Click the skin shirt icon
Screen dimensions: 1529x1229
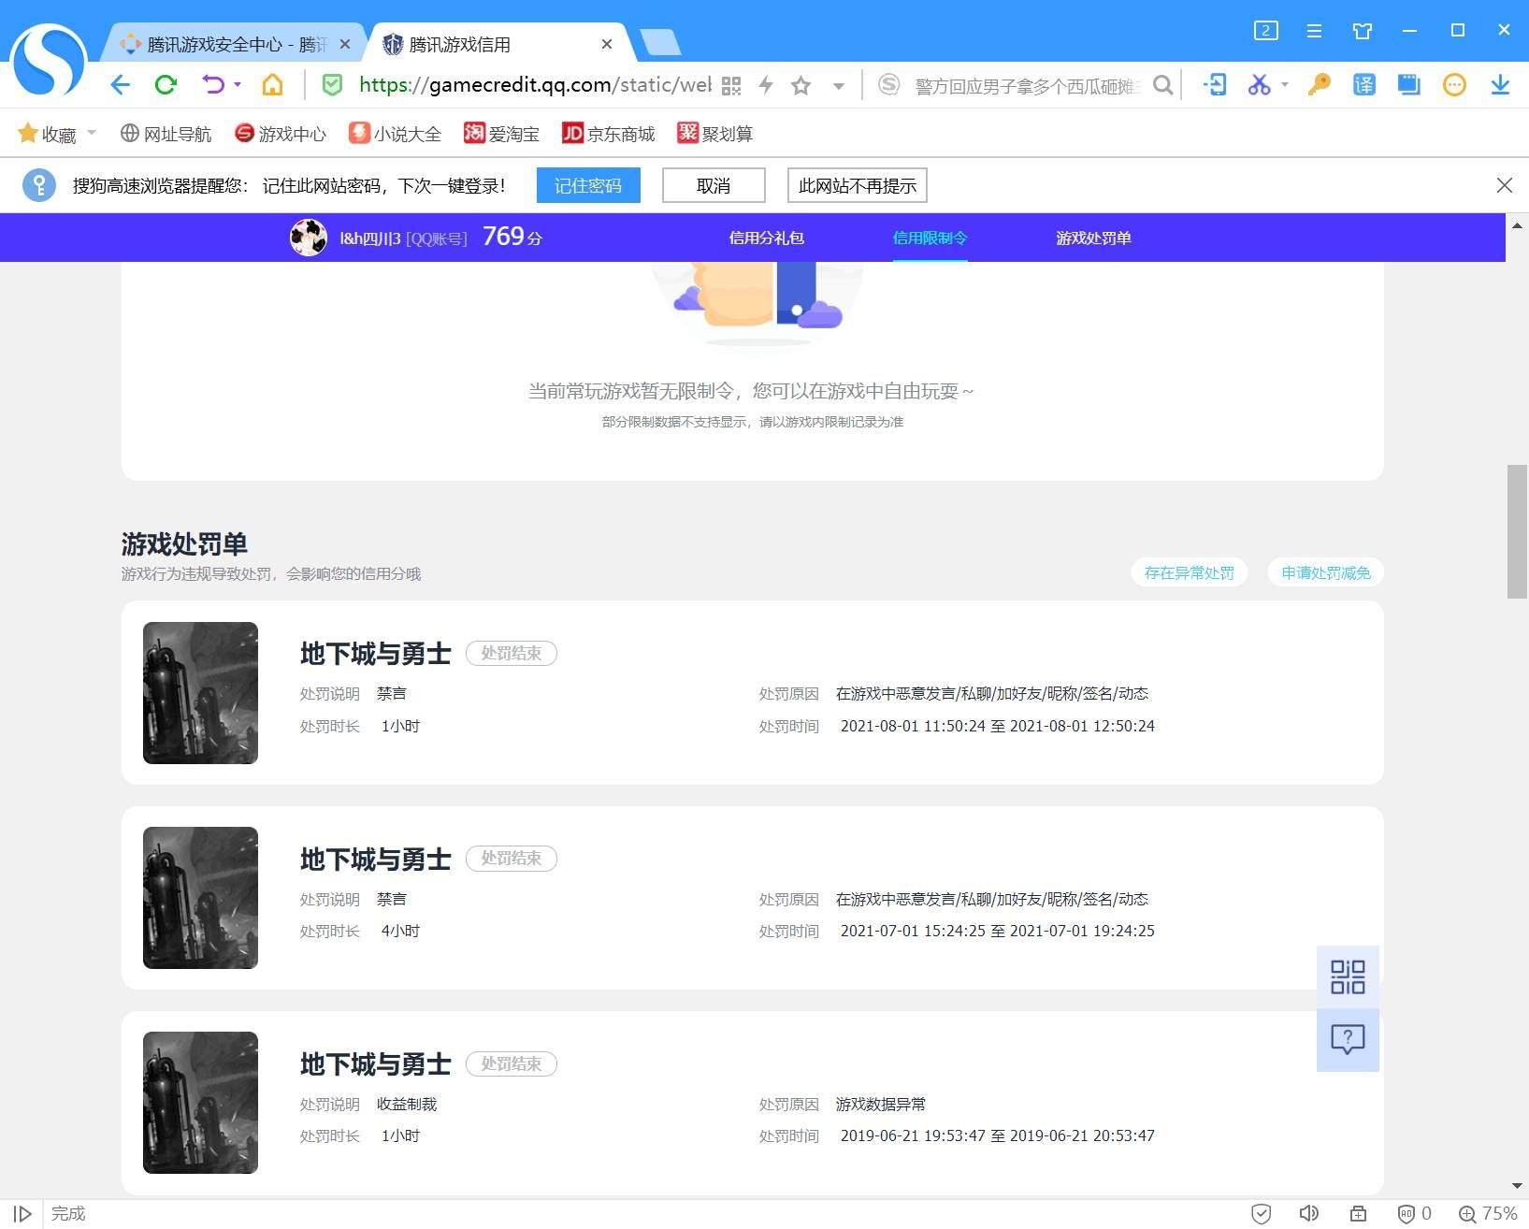[x=1363, y=31]
